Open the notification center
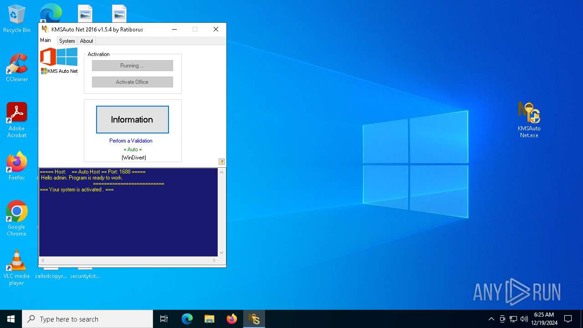This screenshot has height=328, width=583. (x=568, y=319)
